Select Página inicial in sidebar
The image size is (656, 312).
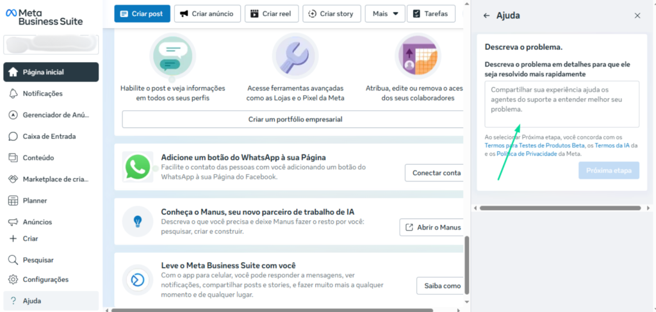[51, 72]
